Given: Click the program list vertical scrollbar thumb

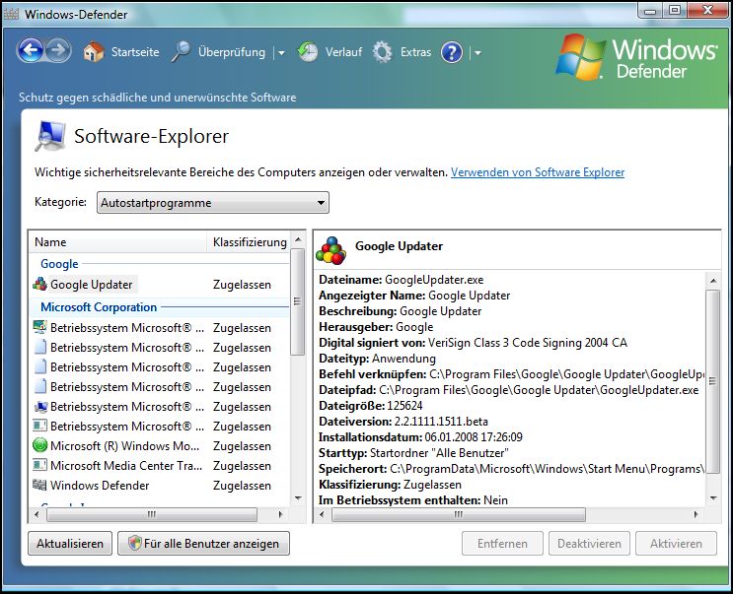Looking at the screenshot, I should tap(297, 301).
